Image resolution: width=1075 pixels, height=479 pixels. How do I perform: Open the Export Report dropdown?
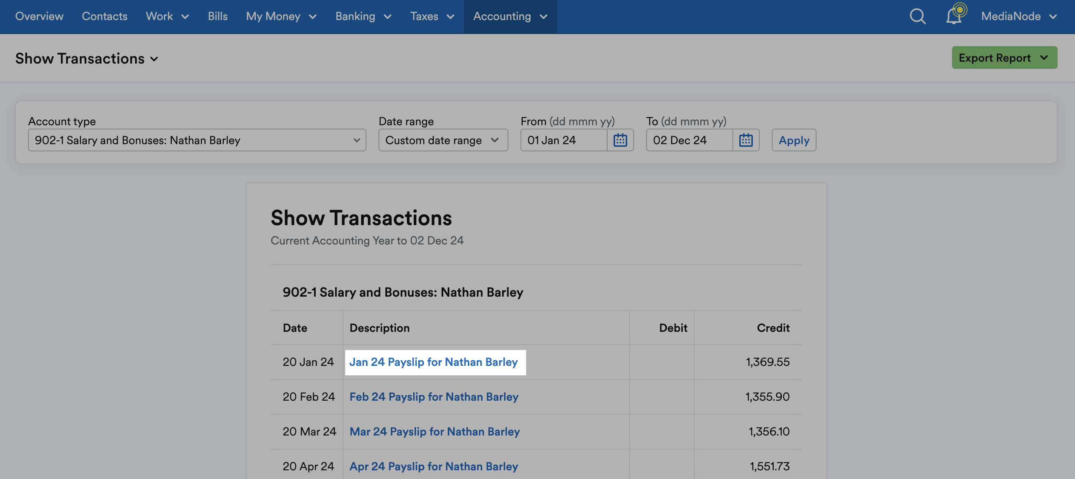coord(1004,58)
